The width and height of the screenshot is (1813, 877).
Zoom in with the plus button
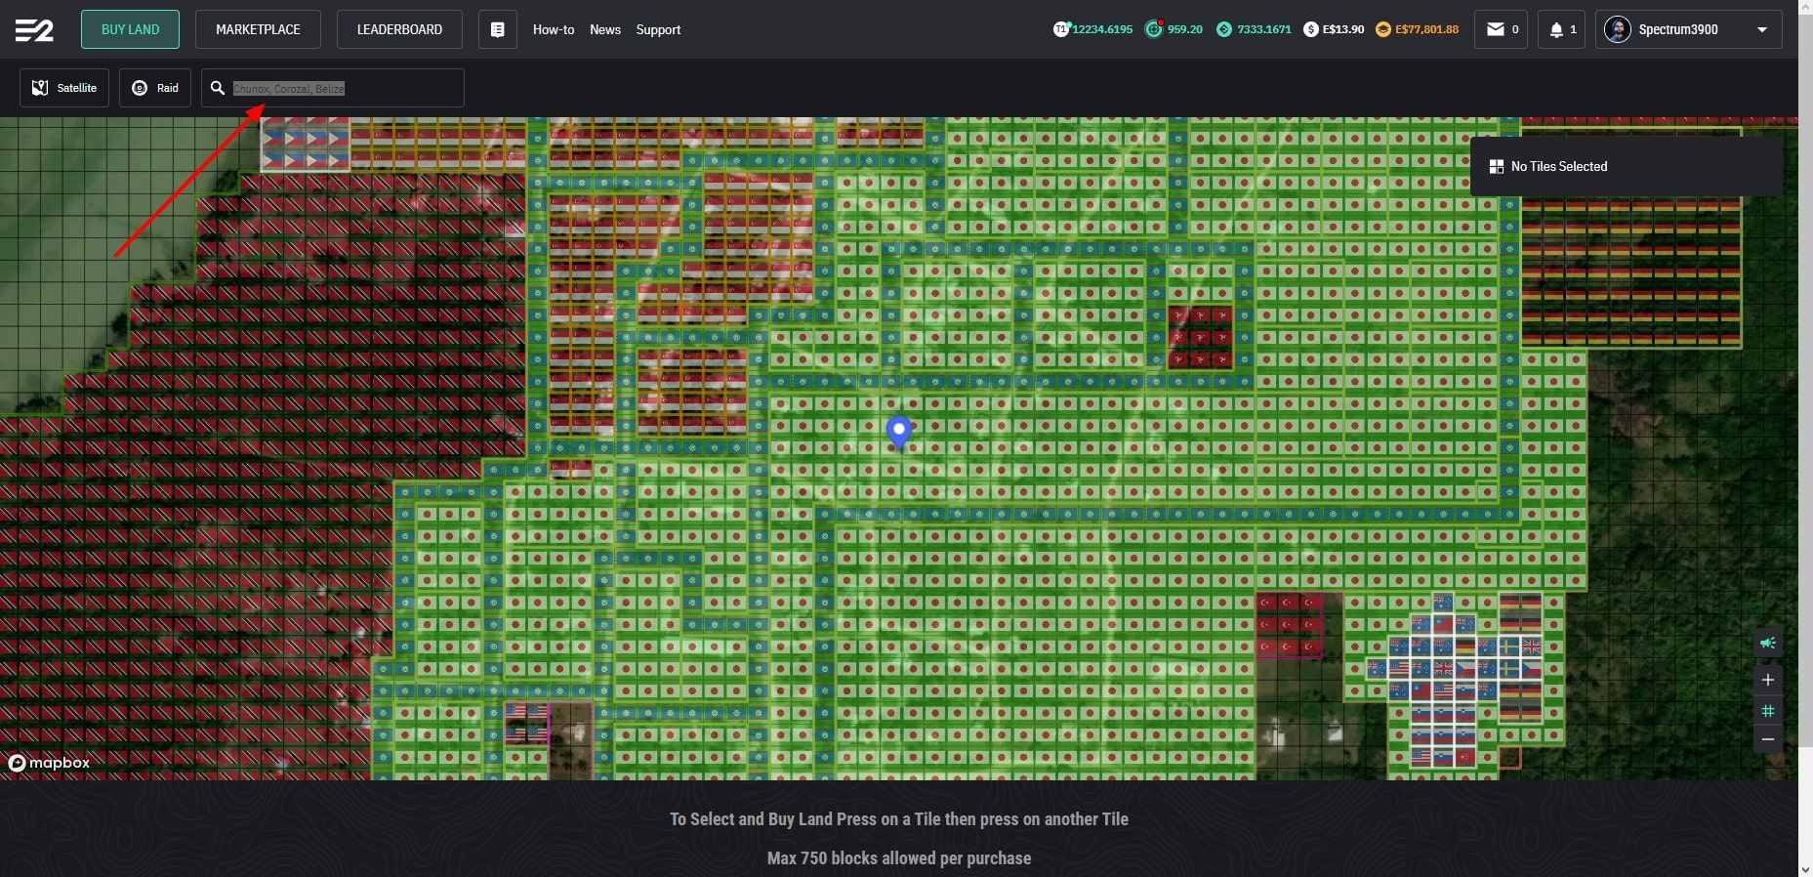(1767, 680)
